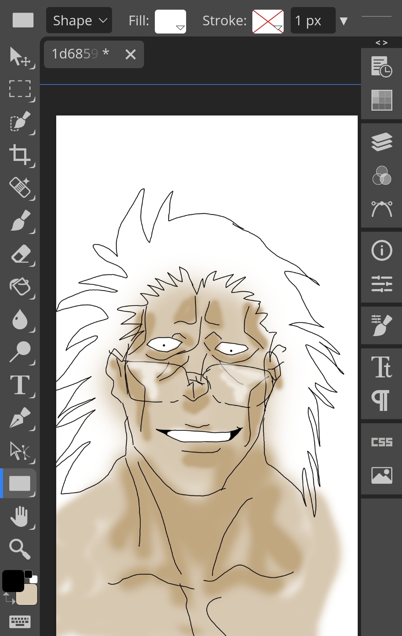The width and height of the screenshot is (402, 636).
Task: Switch to the 1d6859 document tab
Action: (x=80, y=54)
